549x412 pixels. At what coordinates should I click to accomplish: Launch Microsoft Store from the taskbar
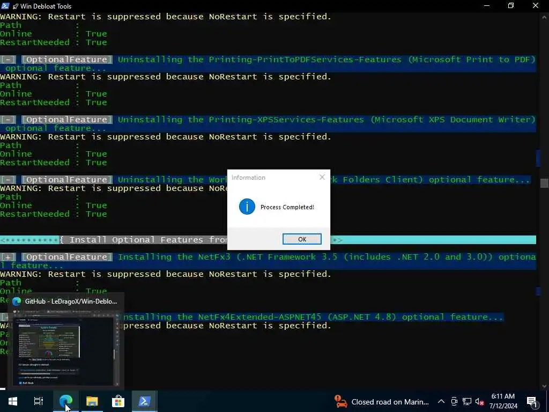(x=118, y=401)
